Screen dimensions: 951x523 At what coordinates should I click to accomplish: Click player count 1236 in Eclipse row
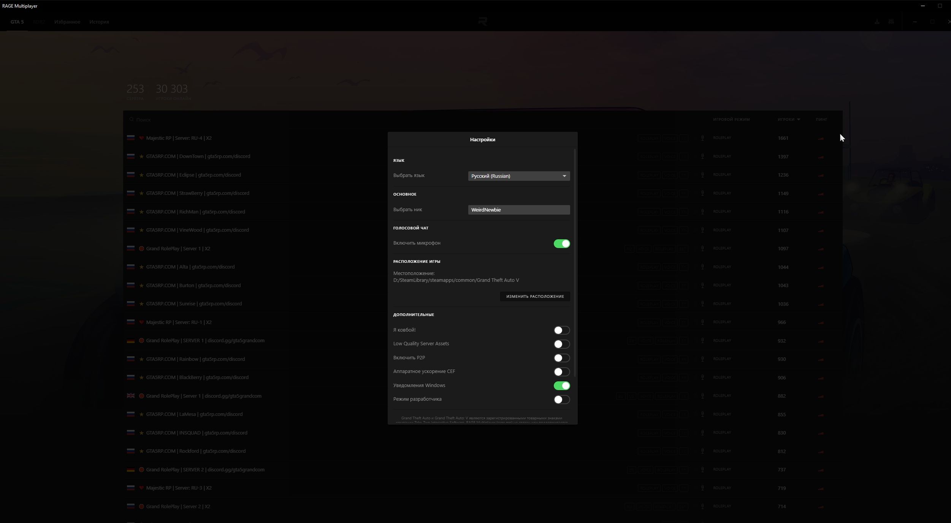[x=783, y=175]
